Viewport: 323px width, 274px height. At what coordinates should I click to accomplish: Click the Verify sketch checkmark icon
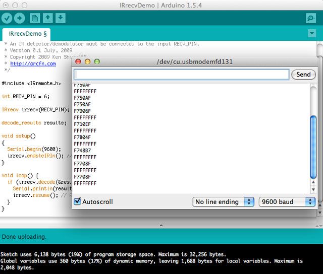pyautogui.click(x=7, y=18)
